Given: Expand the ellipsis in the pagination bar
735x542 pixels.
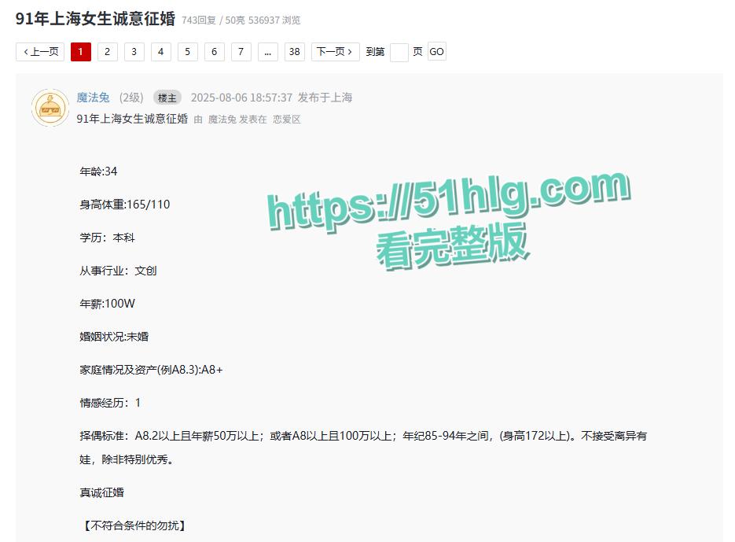Looking at the screenshot, I should [x=267, y=51].
